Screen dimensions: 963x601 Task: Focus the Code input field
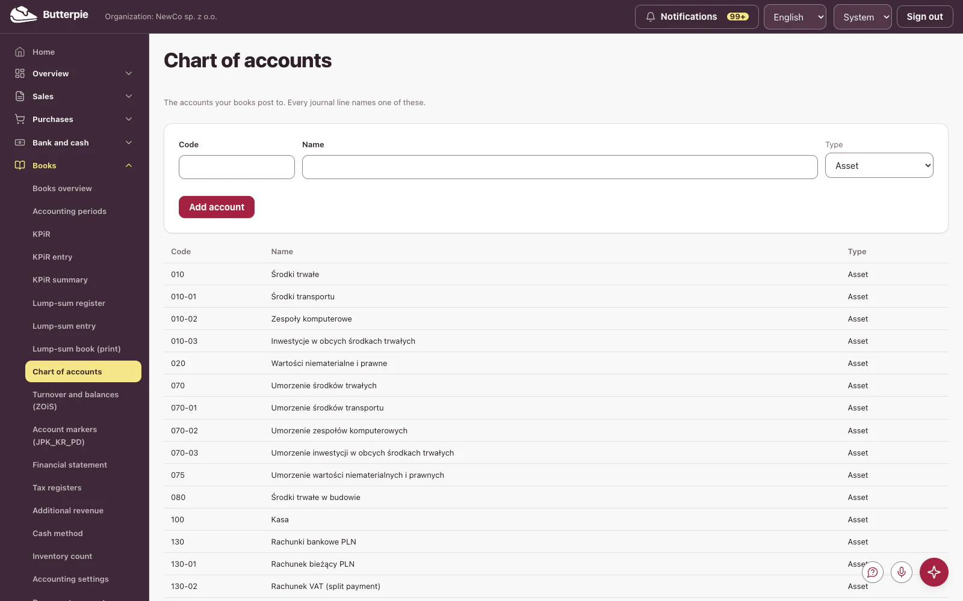pos(237,167)
